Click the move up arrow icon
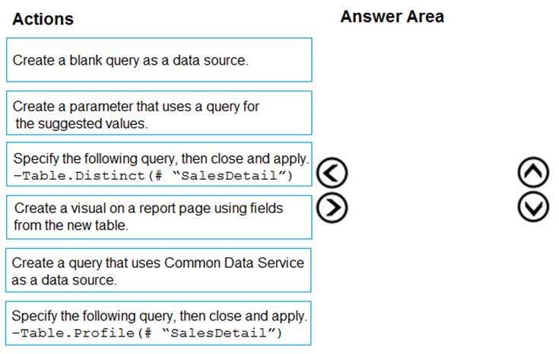This screenshot has height=354, width=559. click(533, 174)
